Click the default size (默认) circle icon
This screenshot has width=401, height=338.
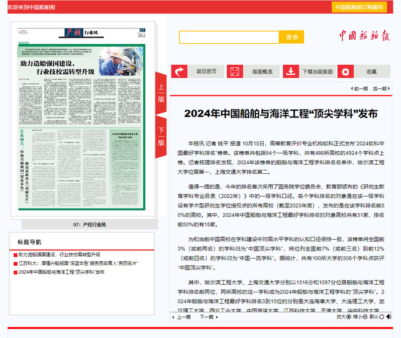[382, 317]
